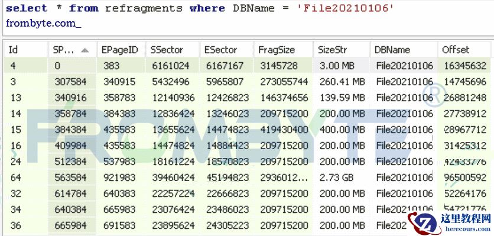Click the Offset value 14745696
The image size is (494, 236).
coord(465,82)
